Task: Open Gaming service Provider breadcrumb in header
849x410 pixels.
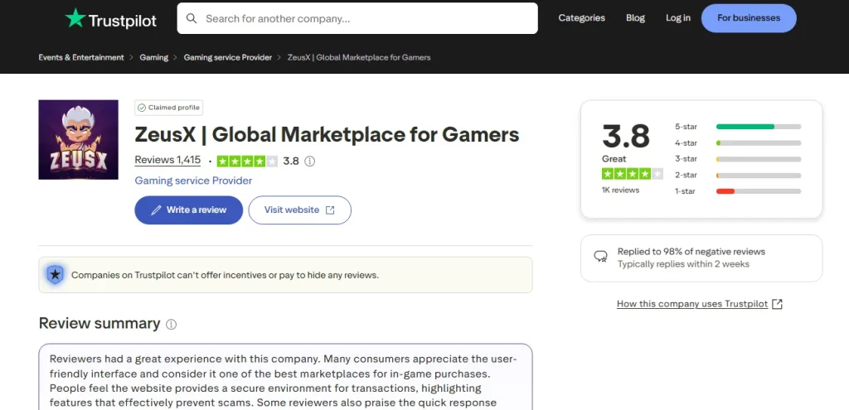Action: (x=228, y=57)
